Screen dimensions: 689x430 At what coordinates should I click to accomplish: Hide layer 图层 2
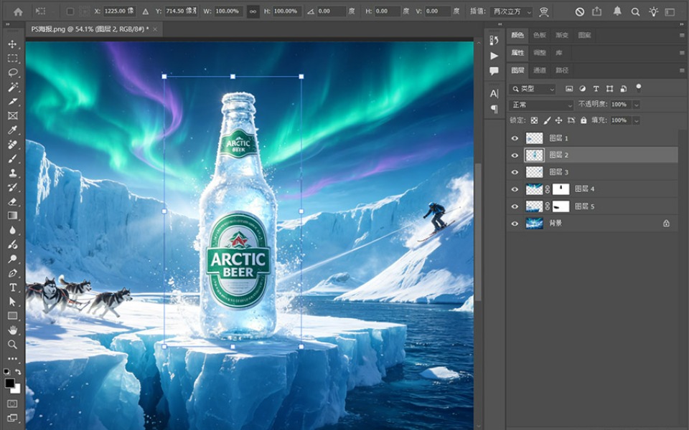pos(515,156)
